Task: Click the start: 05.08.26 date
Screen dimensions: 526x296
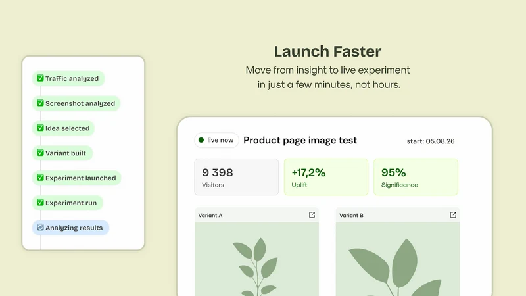Action: pyautogui.click(x=431, y=141)
